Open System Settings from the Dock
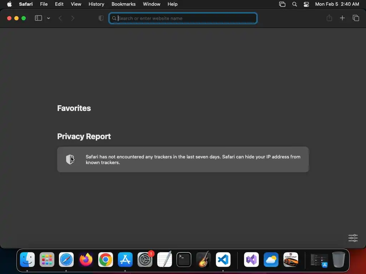The height and width of the screenshot is (274, 366). tap(145, 259)
